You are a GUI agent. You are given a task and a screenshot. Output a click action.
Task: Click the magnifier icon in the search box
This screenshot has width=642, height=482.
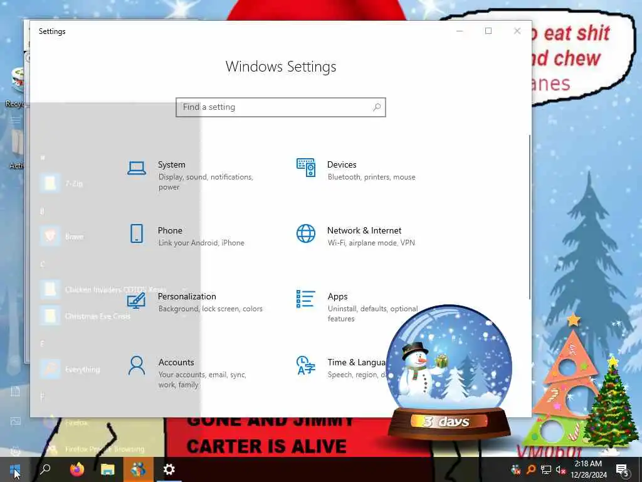(x=377, y=107)
